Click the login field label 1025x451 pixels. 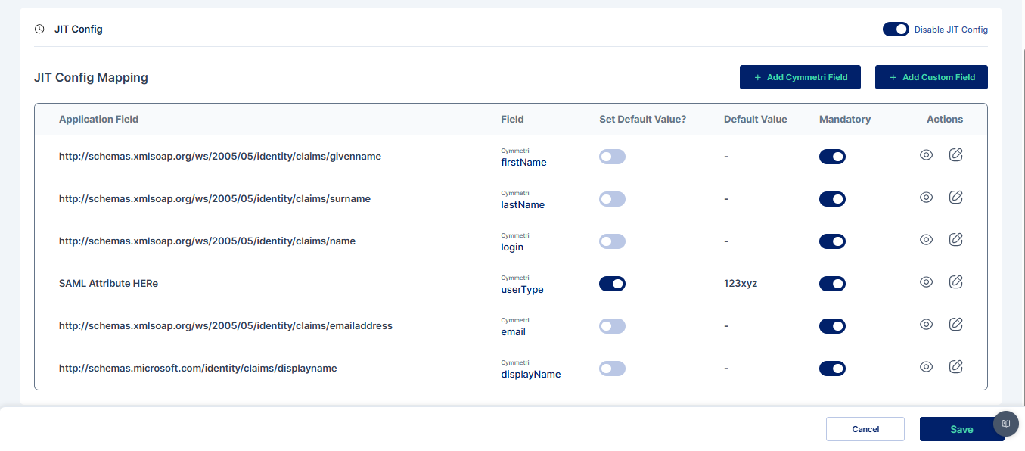tap(512, 247)
